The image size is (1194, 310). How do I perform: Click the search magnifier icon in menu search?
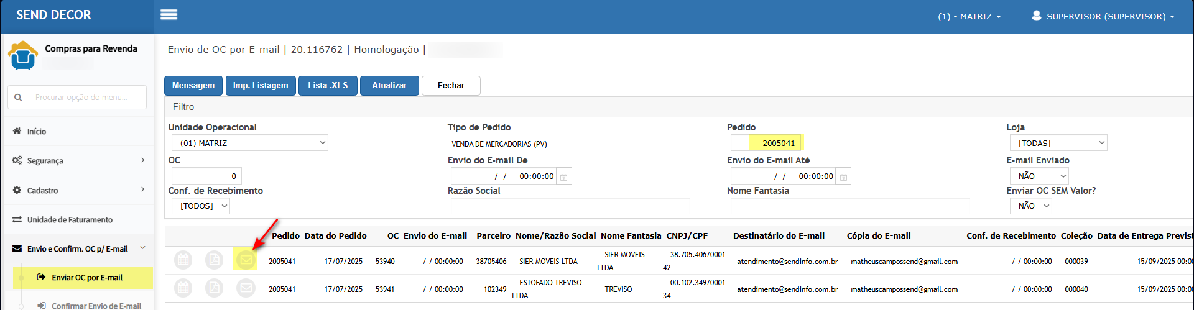(x=18, y=98)
